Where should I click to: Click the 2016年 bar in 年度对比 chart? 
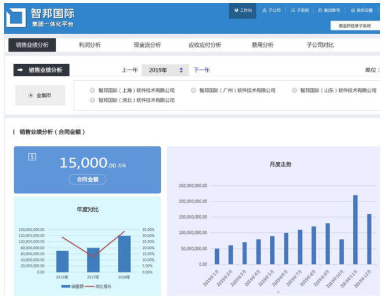[x=63, y=262]
